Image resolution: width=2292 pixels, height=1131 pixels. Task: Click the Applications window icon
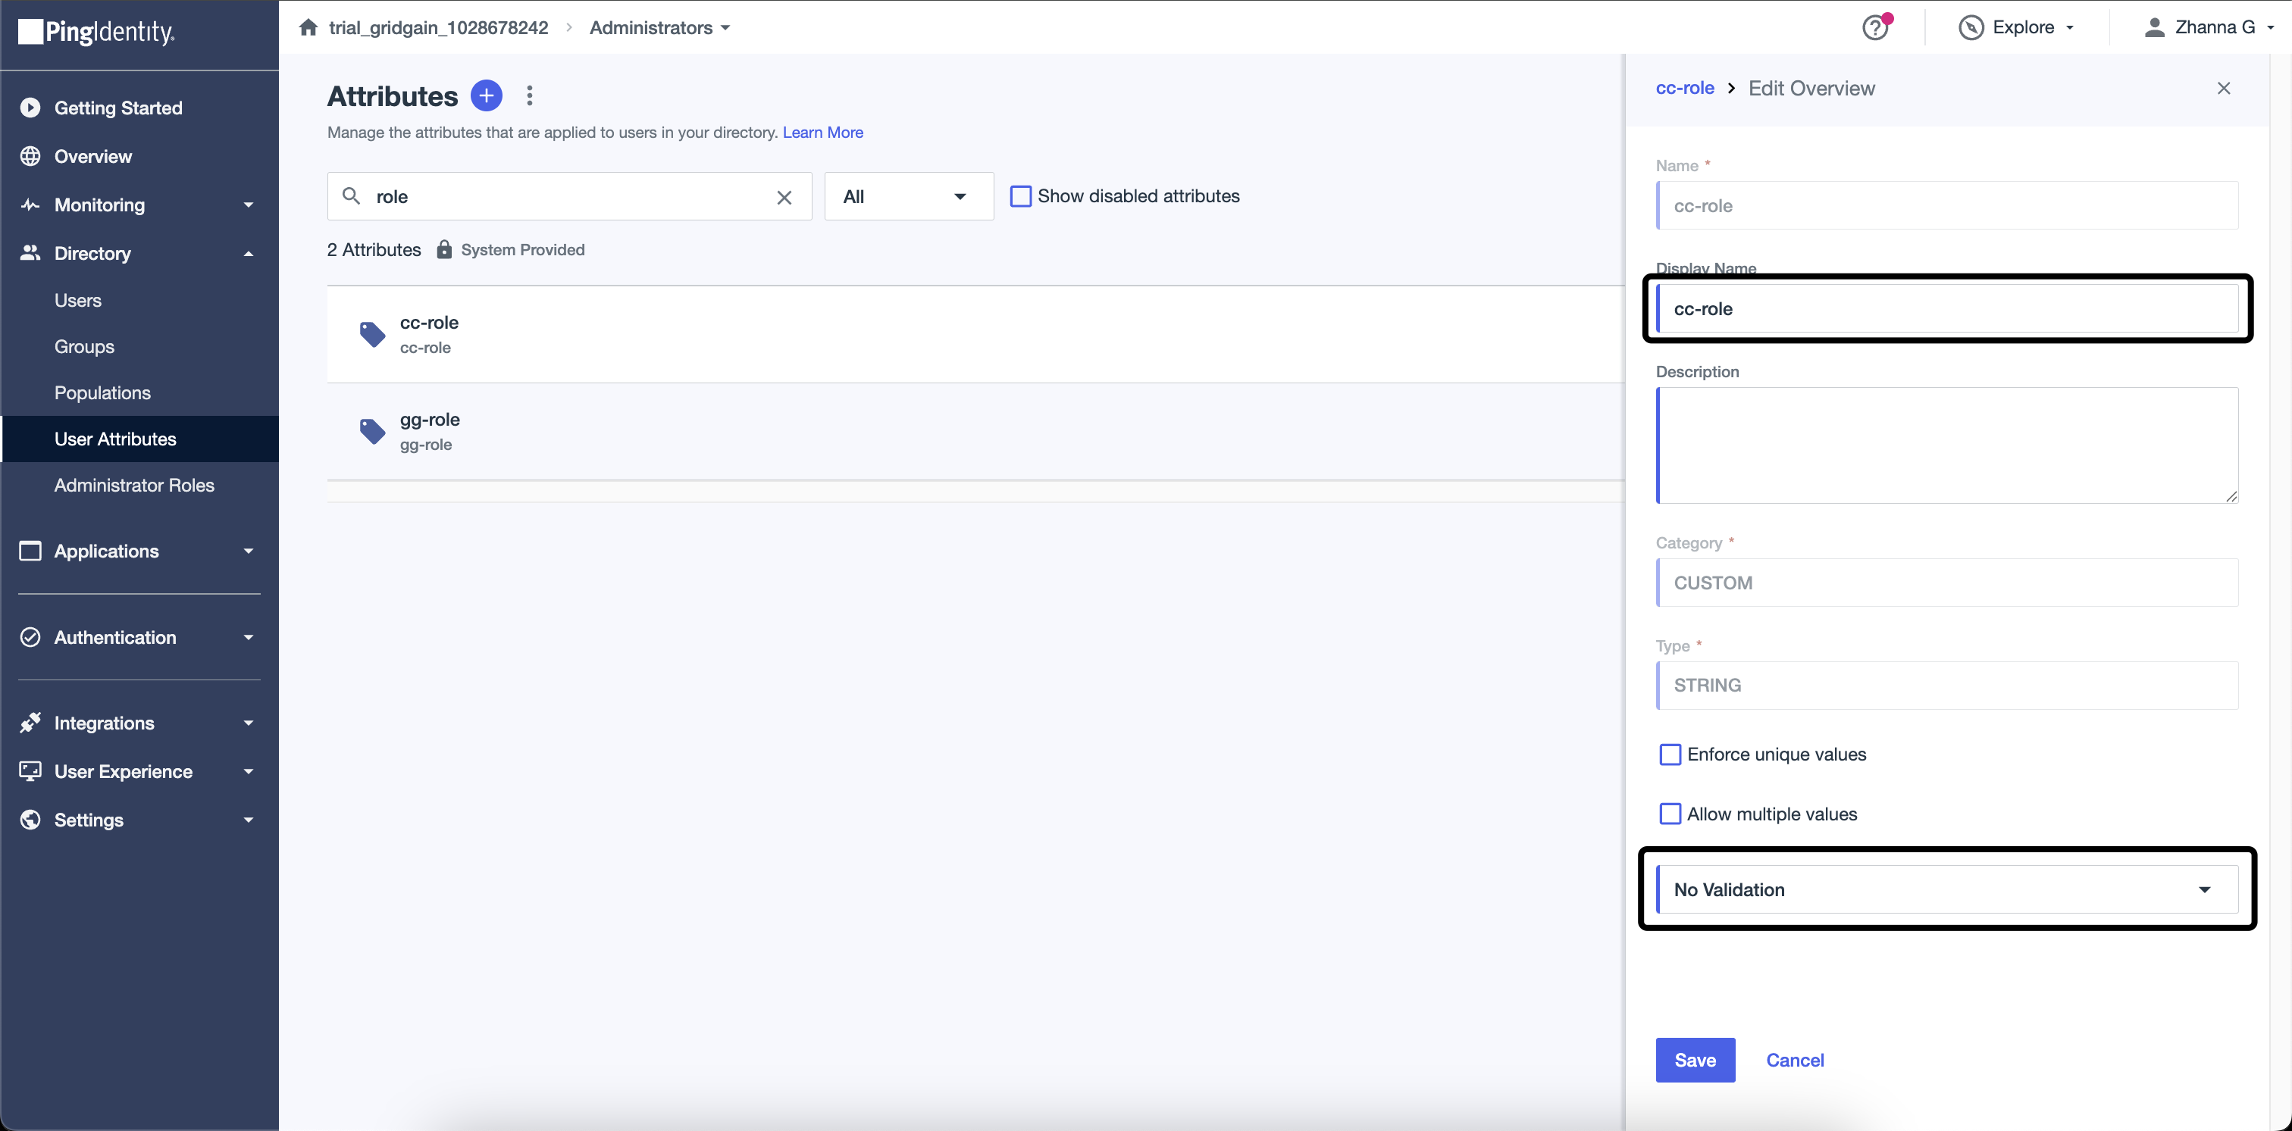point(30,551)
